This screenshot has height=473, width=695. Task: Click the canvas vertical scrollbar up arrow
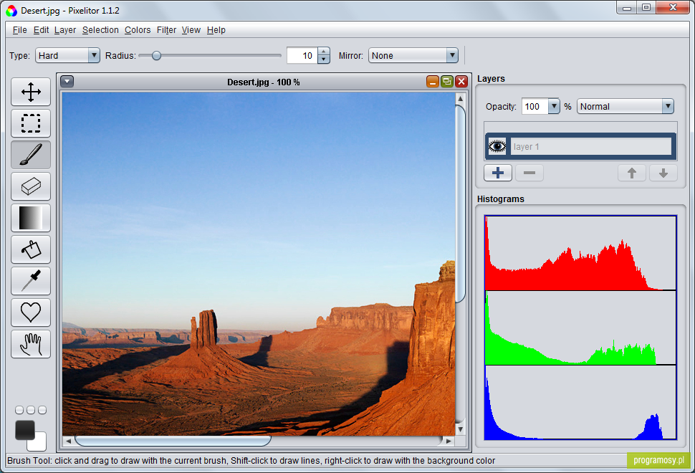click(460, 98)
